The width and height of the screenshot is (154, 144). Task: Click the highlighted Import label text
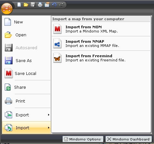coord(22,128)
